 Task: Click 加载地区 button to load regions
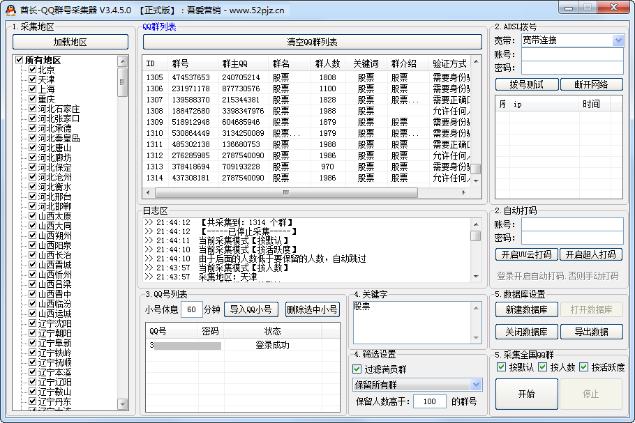70,42
